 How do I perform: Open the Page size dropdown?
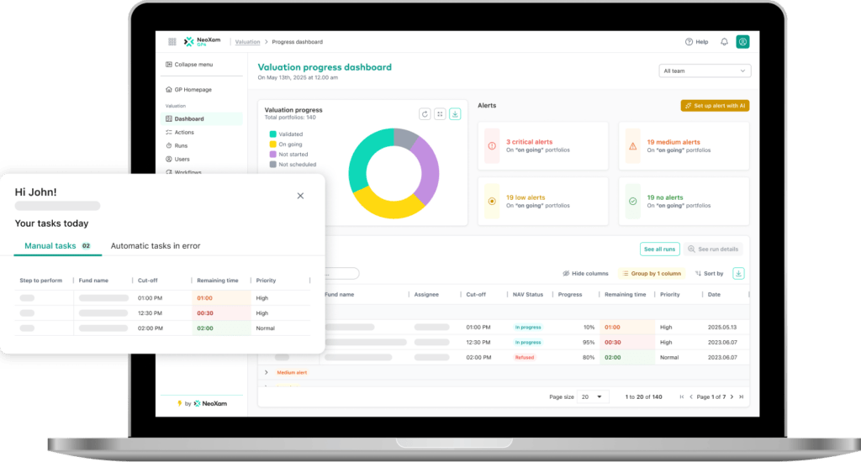593,396
